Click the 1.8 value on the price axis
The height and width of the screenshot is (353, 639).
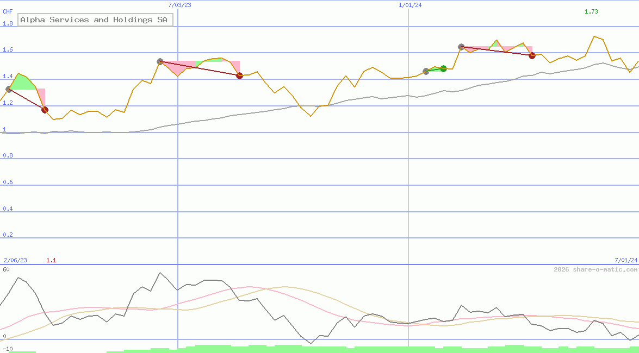pos(8,24)
